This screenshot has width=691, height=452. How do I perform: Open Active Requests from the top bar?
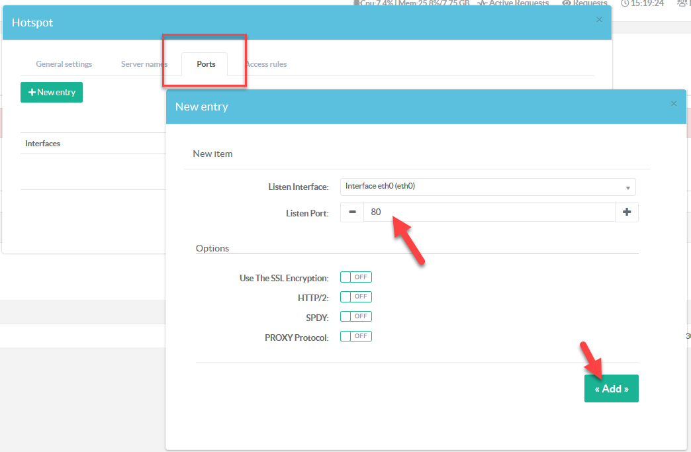point(514,3)
